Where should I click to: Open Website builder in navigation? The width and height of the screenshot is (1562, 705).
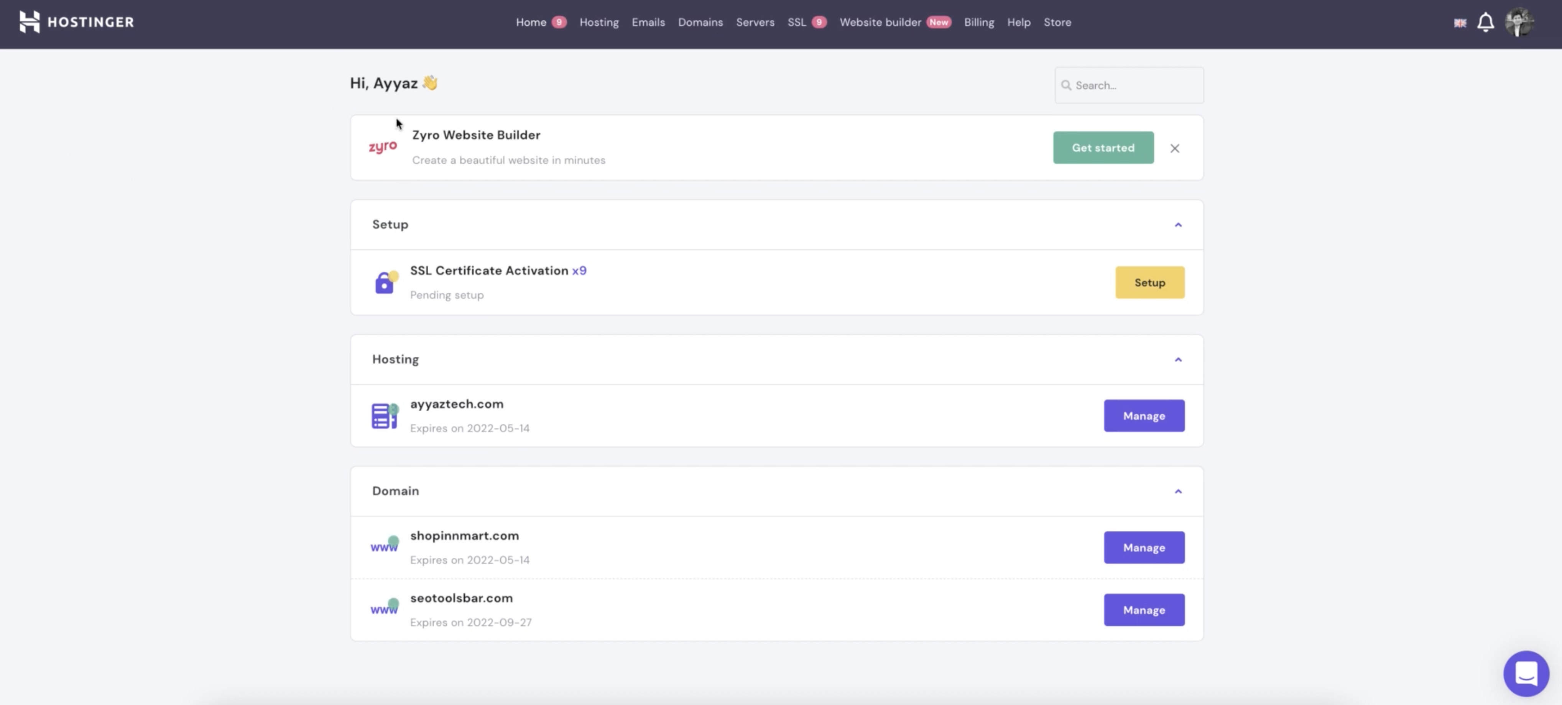point(880,23)
